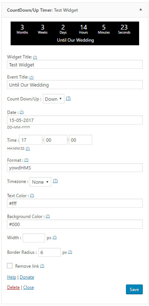Toggle the Remove link checkbox
This screenshot has height=306, width=149.
[10, 266]
